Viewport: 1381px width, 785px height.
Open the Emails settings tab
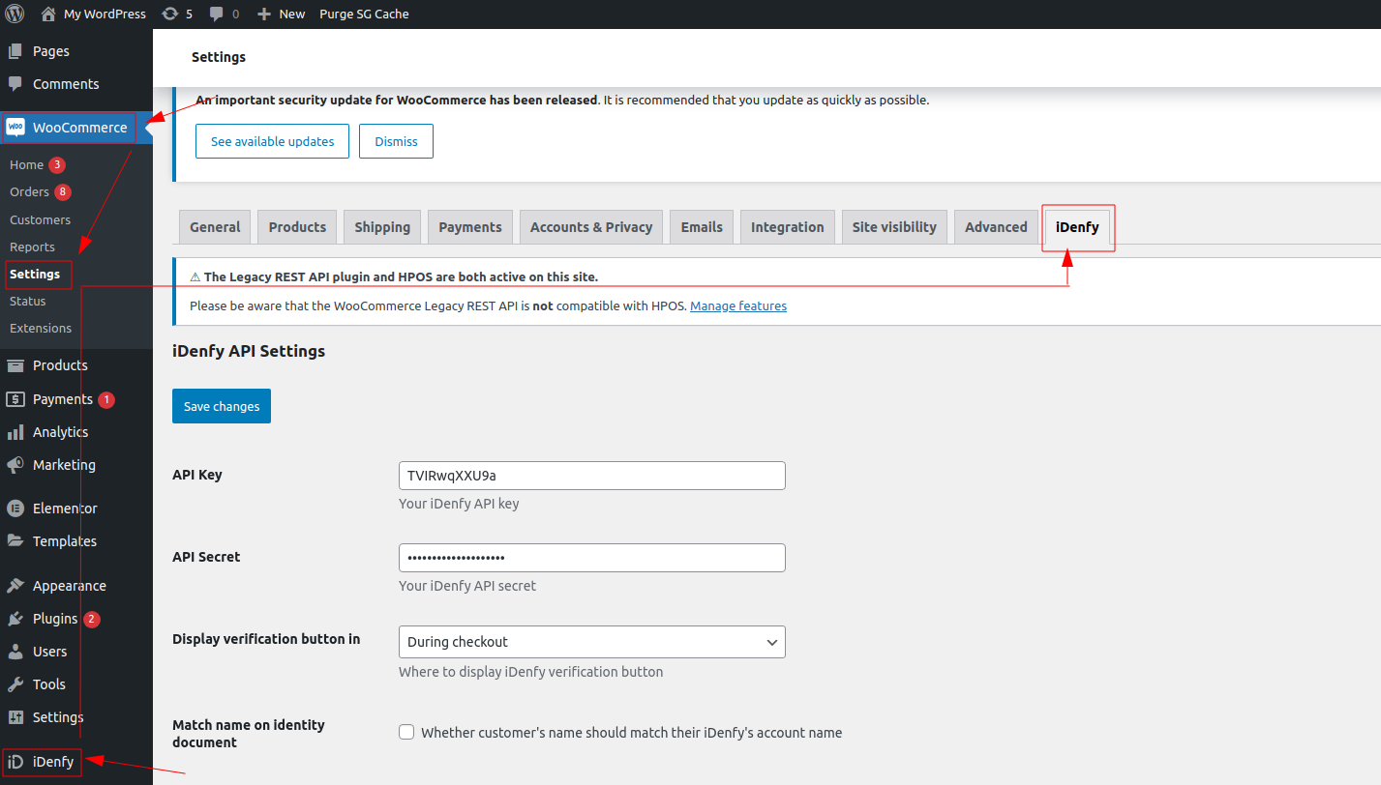click(701, 226)
